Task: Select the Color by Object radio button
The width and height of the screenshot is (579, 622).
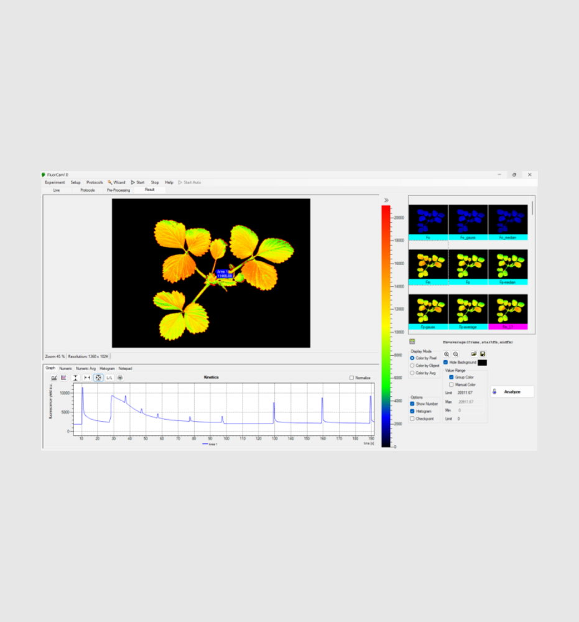Action: coord(412,366)
